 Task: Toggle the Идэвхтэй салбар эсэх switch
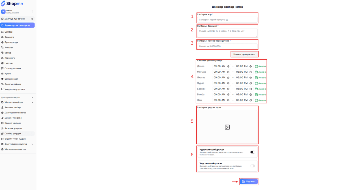coord(252,152)
